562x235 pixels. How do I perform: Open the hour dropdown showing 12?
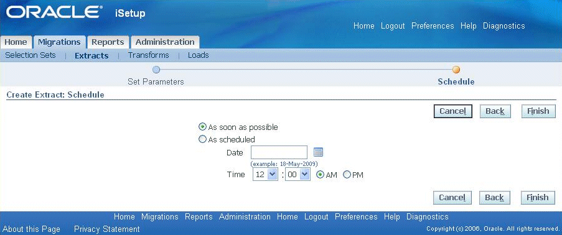pos(265,175)
